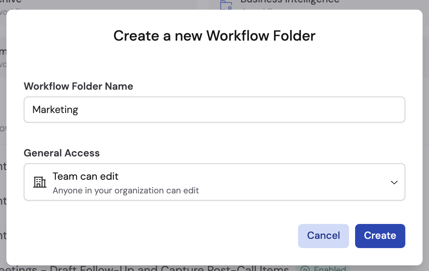Cancel creating the new Workflow Folder
This screenshot has width=429, height=271.
coord(323,236)
